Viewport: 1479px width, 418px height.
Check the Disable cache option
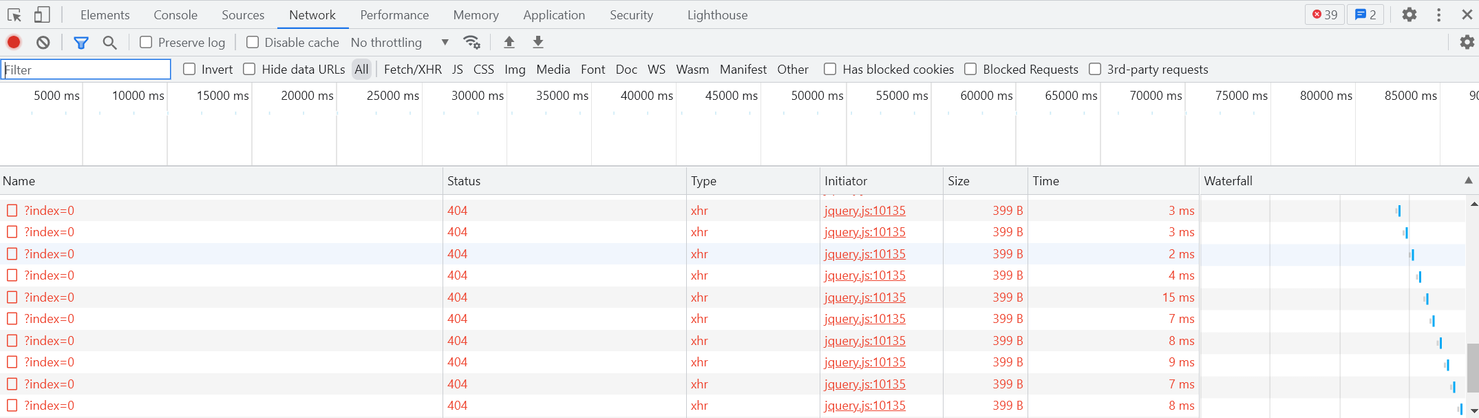coord(253,42)
